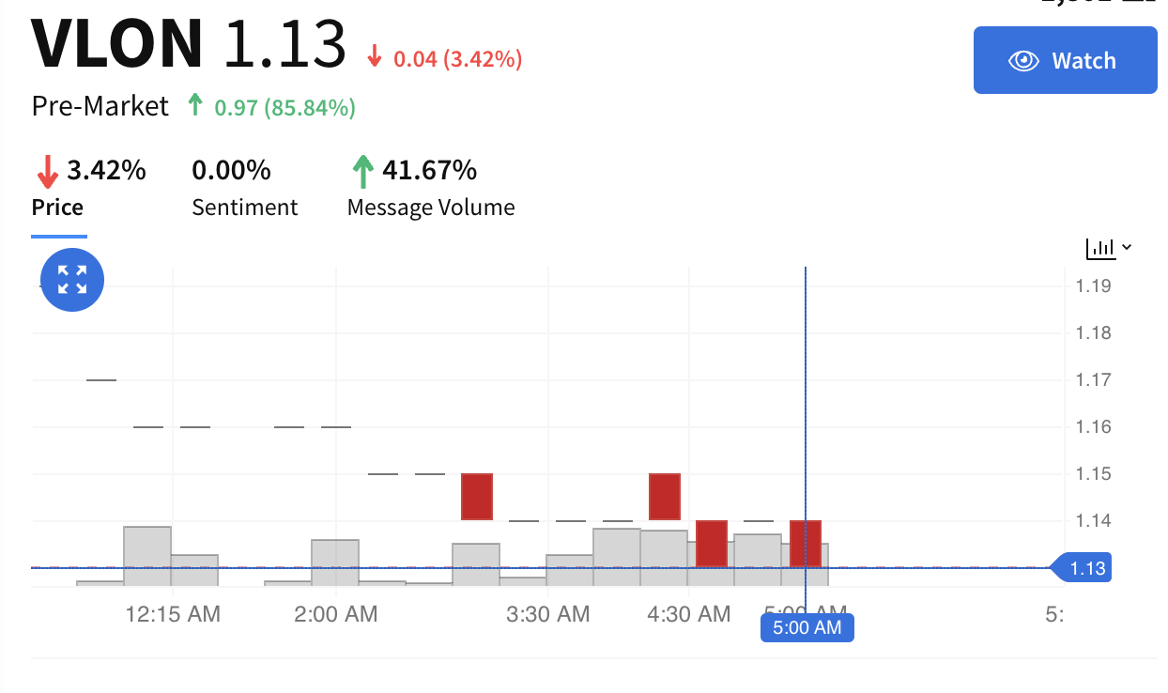Image resolution: width=1168 pixels, height=693 pixels.
Task: Click the 41.67% message volume value
Action: pos(429,170)
